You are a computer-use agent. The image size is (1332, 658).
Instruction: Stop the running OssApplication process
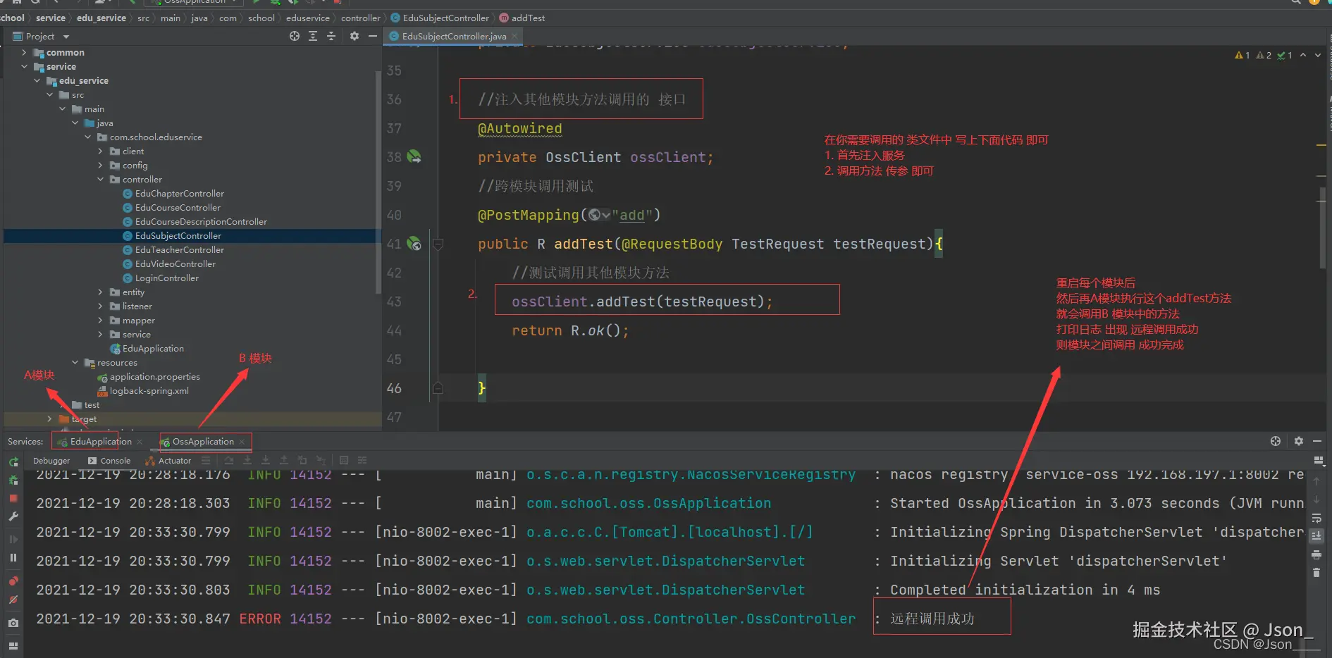point(13,498)
